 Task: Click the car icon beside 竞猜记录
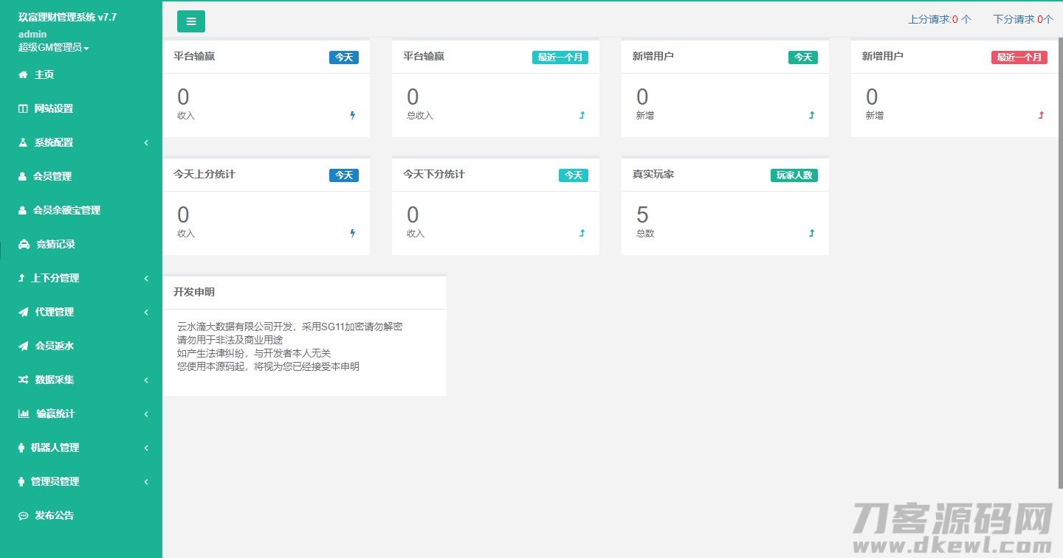[24, 244]
